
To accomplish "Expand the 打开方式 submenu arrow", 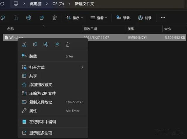I will click(82, 67).
